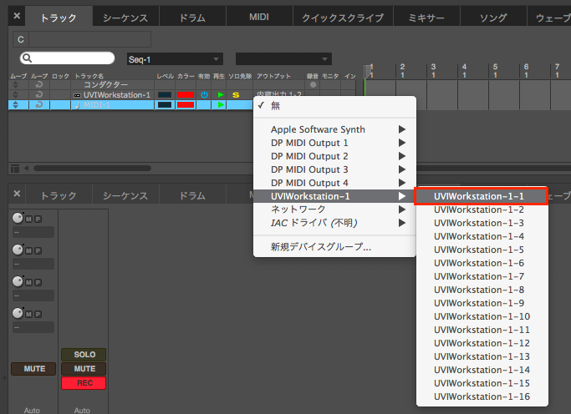571x414 pixels.
Task: Click the column setup icon below the track list
Action: click(15, 169)
